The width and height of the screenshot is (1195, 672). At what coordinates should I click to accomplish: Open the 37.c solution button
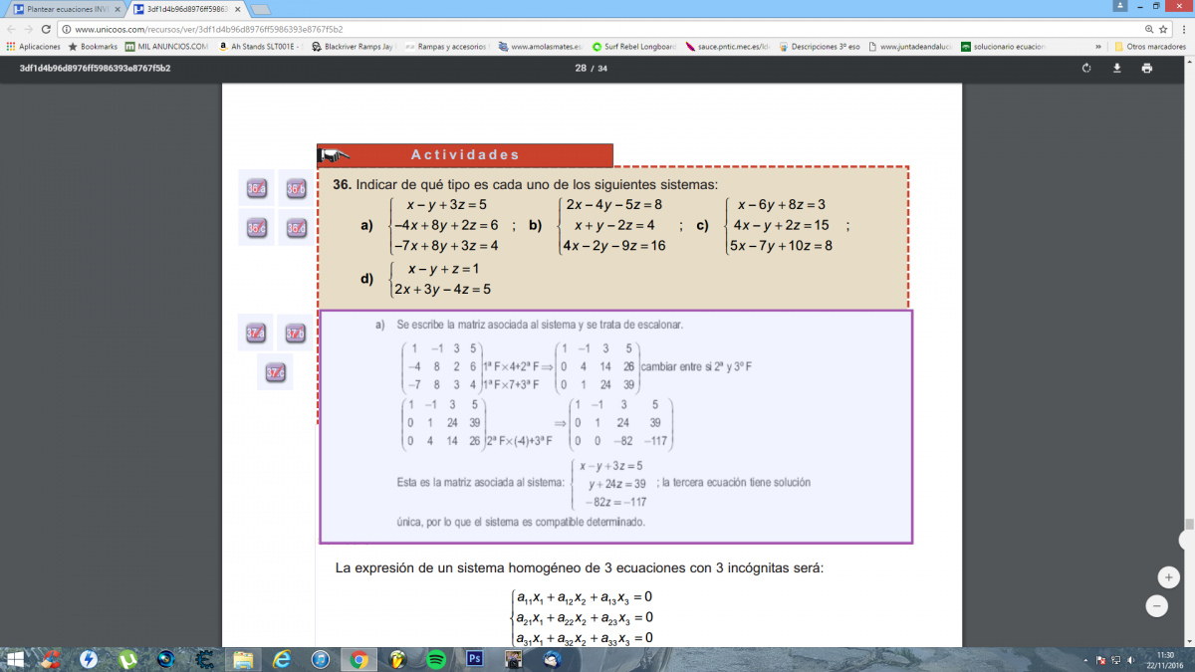(275, 372)
